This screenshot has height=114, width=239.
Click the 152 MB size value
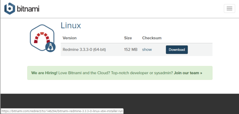point(131,50)
